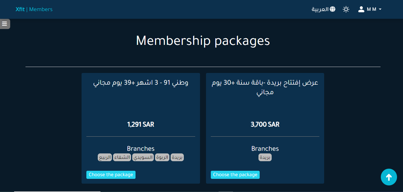This screenshot has height=192, width=403.
Task: Choose the package priced 3,700 SAR
Action: (235, 175)
